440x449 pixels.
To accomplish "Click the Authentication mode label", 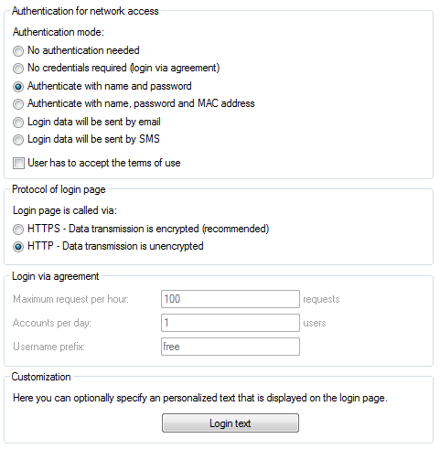I will [x=59, y=32].
